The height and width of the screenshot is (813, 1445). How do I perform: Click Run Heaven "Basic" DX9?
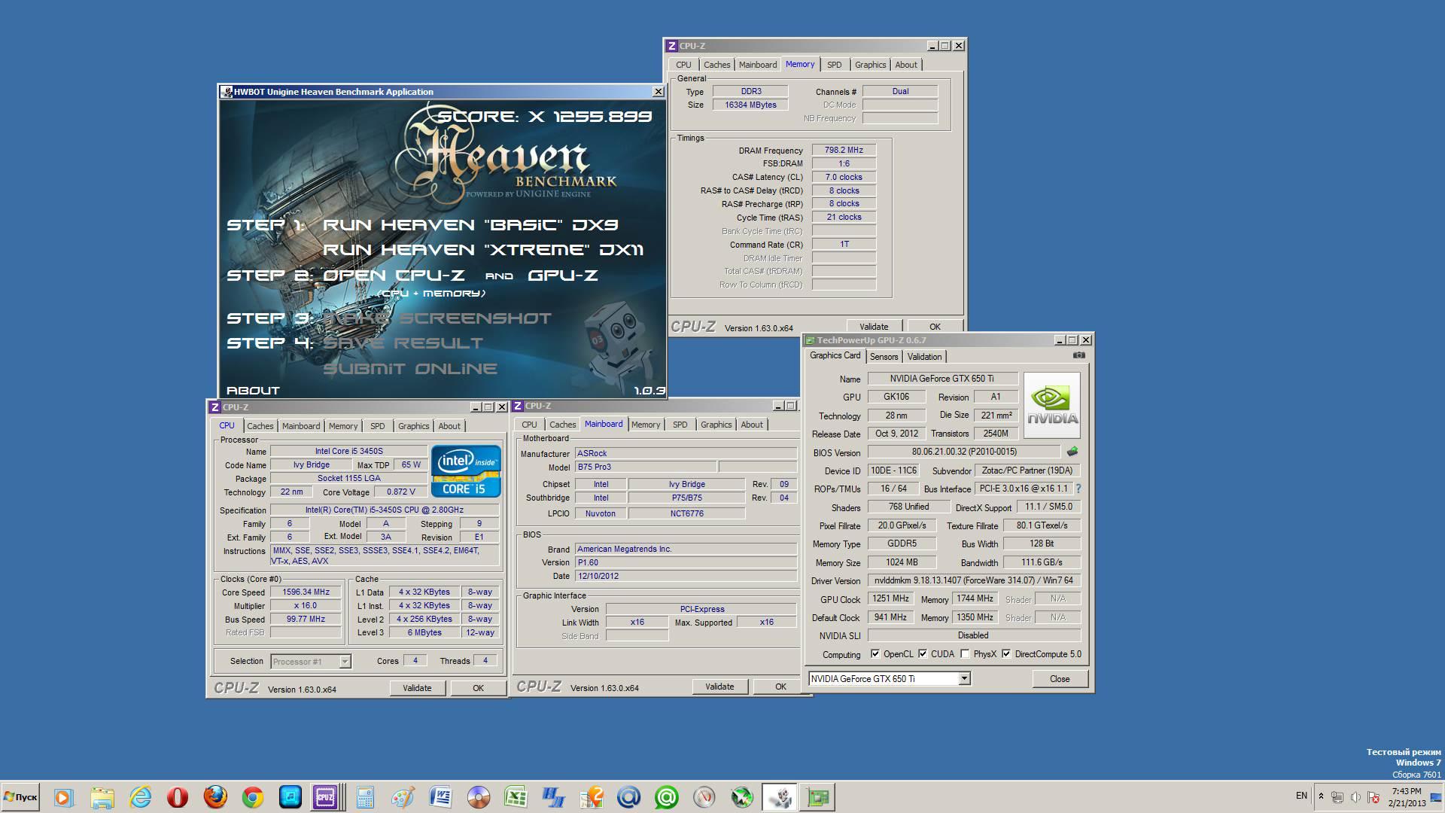(x=470, y=225)
